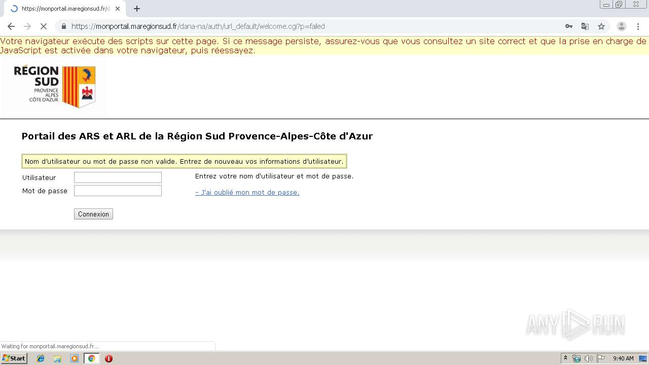Viewport: 649px width, 365px height.
Task: Bookmark this page with the star
Action: click(x=601, y=26)
